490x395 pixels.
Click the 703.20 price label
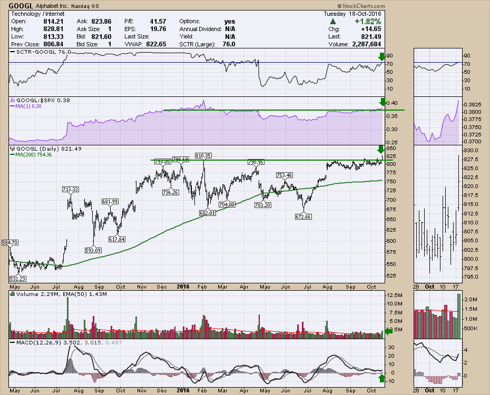tap(263, 205)
